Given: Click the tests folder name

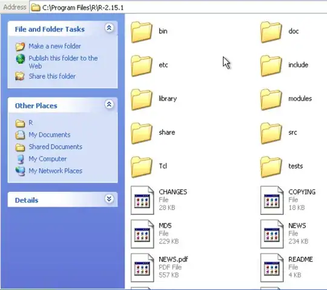Looking at the screenshot, I should point(296,166).
